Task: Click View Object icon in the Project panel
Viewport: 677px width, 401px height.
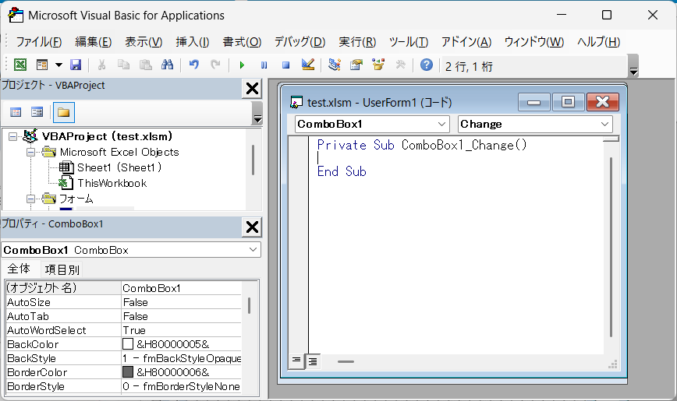Action: pyautogui.click(x=37, y=113)
